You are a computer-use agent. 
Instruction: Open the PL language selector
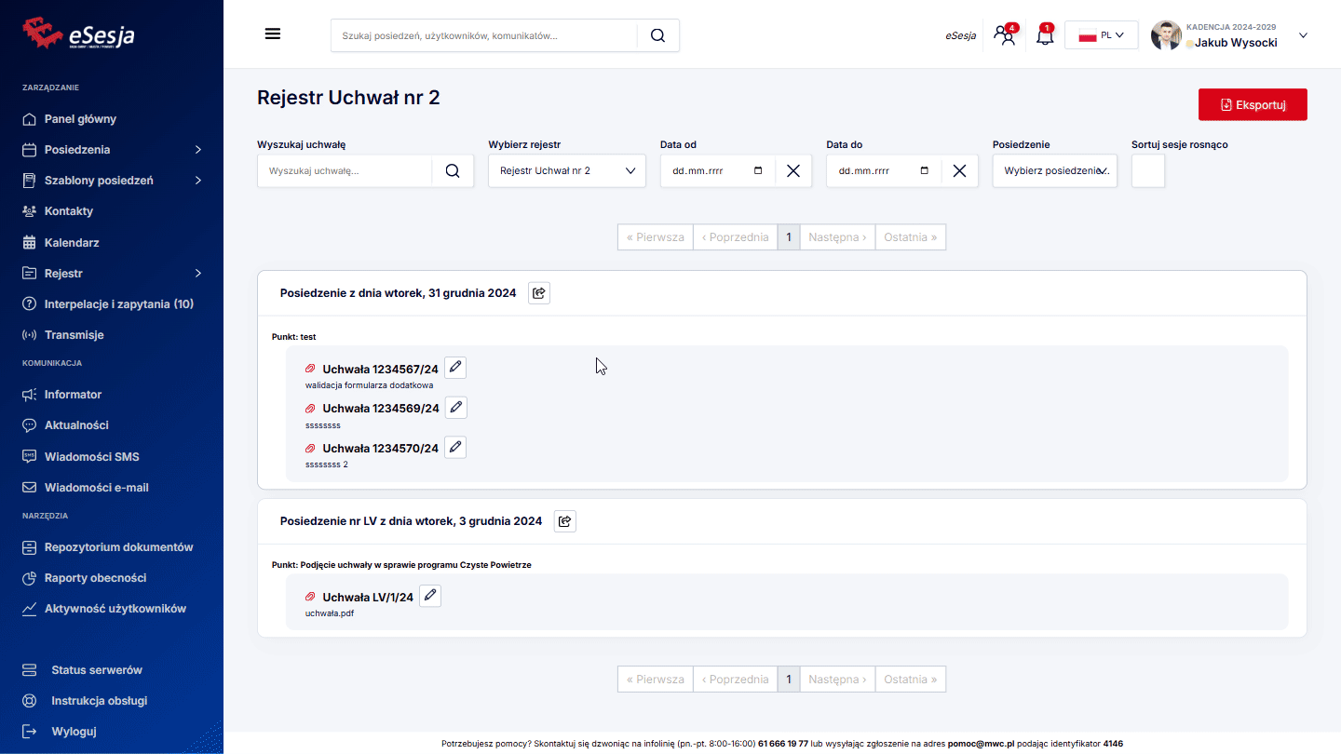tap(1101, 35)
